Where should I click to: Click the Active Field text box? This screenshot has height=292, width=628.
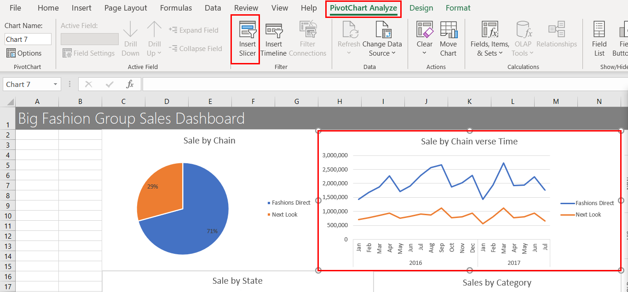[89, 39]
